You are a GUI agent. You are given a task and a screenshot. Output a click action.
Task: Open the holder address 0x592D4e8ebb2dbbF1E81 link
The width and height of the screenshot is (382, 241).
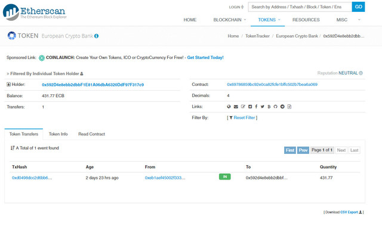tap(93, 85)
